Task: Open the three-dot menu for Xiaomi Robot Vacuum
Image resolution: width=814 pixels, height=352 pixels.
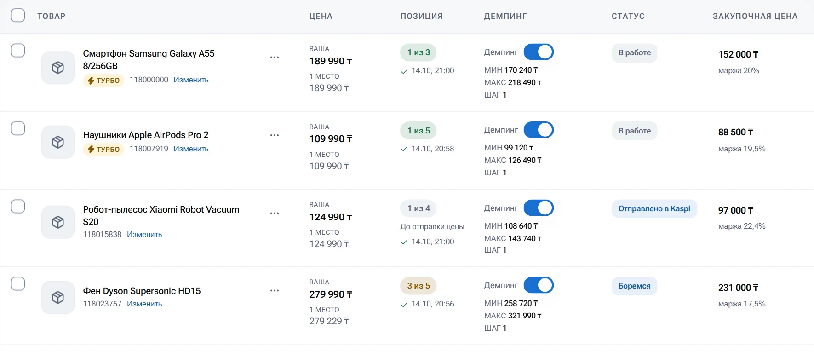Action: [275, 214]
